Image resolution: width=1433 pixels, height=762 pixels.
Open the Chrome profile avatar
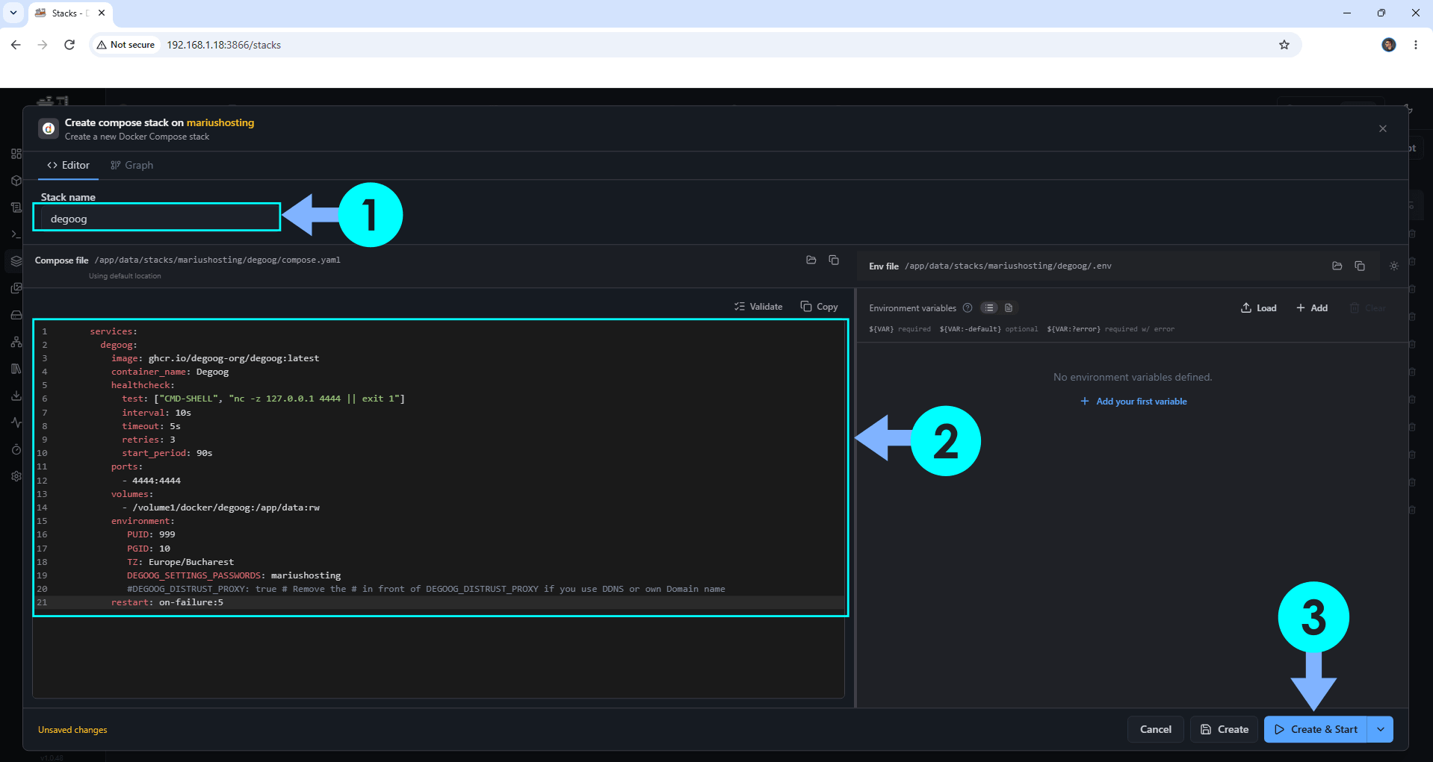point(1389,45)
